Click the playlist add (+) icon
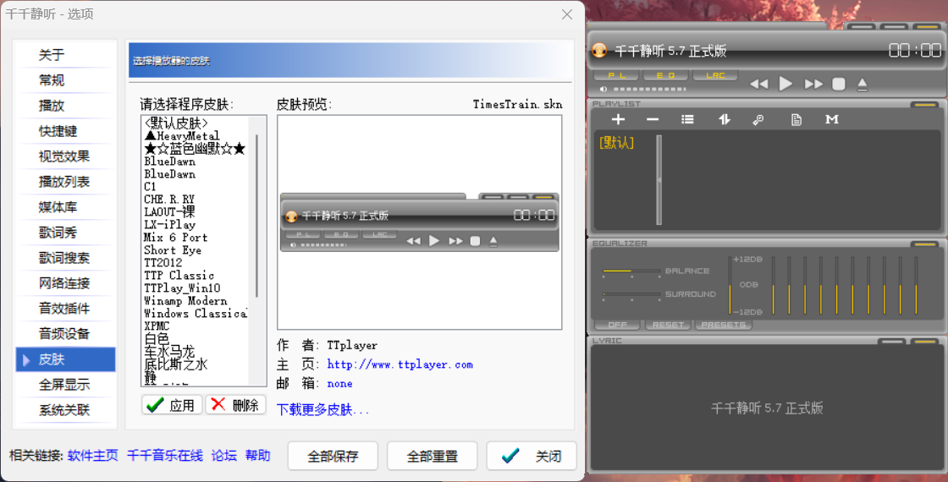Viewport: 948px width, 482px height. pyautogui.click(x=618, y=119)
